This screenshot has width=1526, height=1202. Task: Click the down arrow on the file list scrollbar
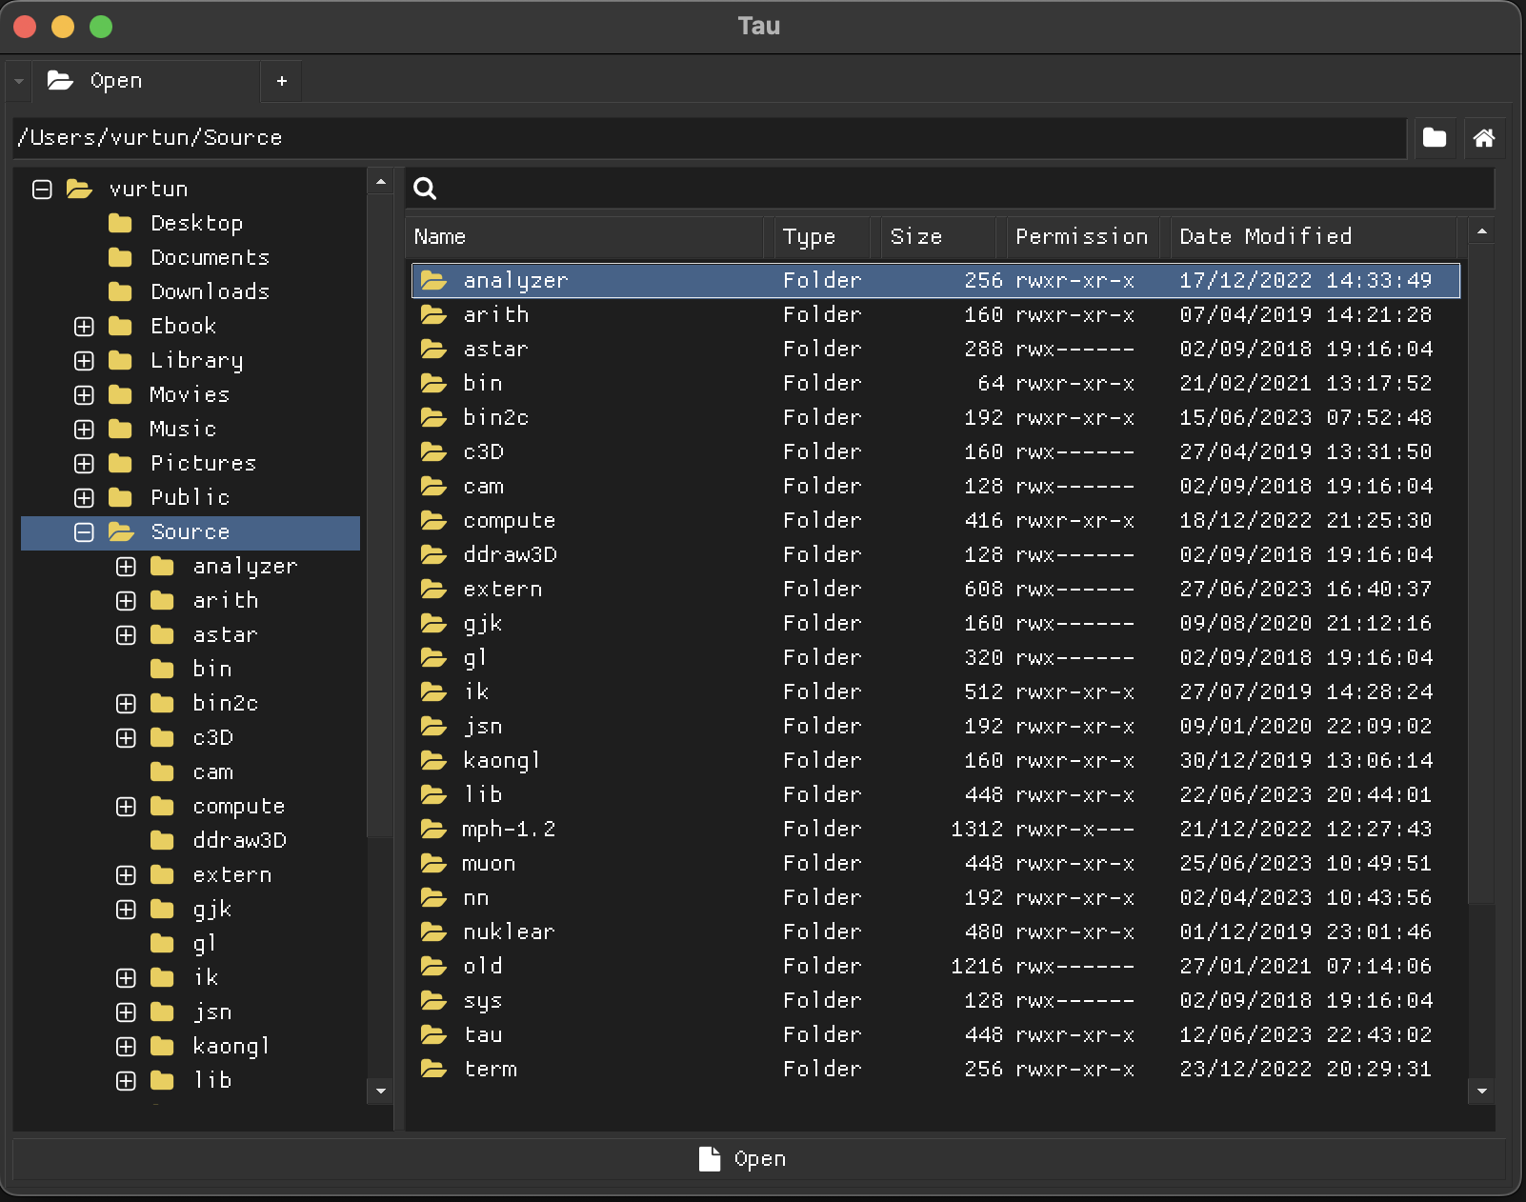click(1481, 1090)
